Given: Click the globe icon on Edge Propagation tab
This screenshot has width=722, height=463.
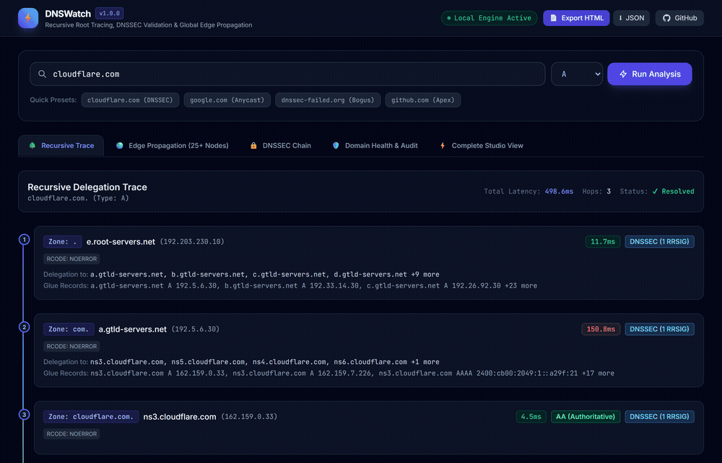Looking at the screenshot, I should [x=120, y=146].
